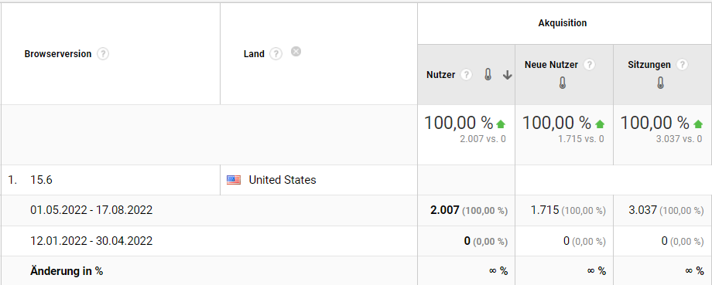
Task: Open help icon beside Neue Nutzer
Action: point(590,65)
